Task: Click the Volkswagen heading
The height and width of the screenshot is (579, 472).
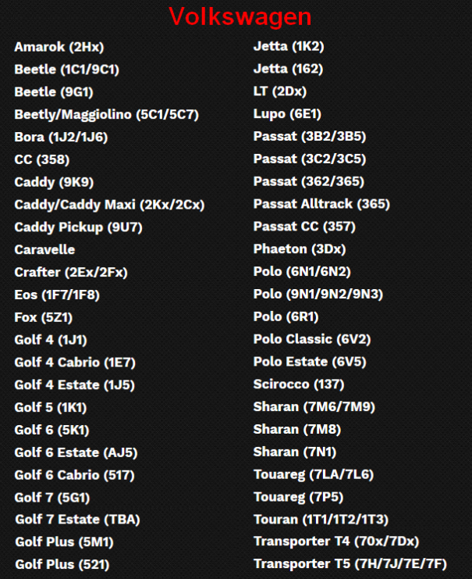Action: (240, 16)
